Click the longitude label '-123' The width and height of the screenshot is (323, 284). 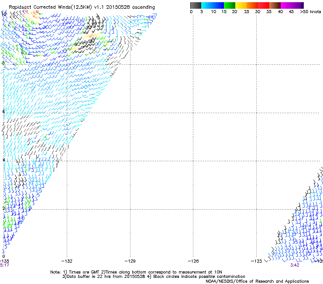pos(256,261)
